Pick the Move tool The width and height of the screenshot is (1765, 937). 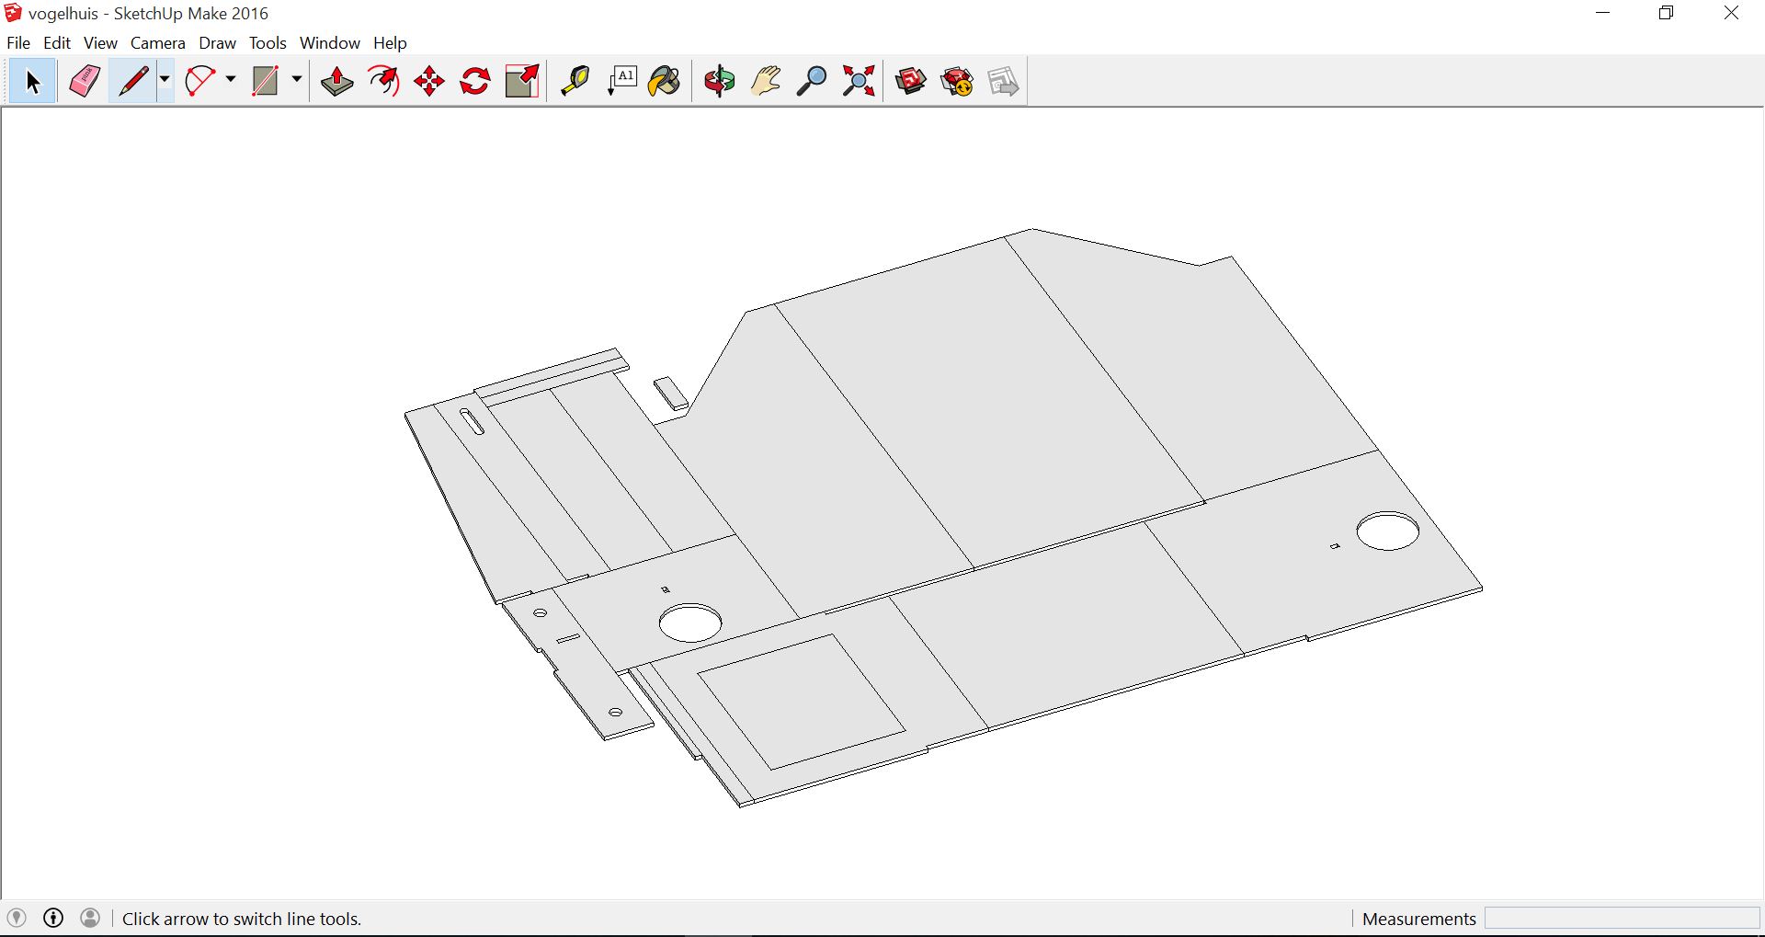pos(429,82)
